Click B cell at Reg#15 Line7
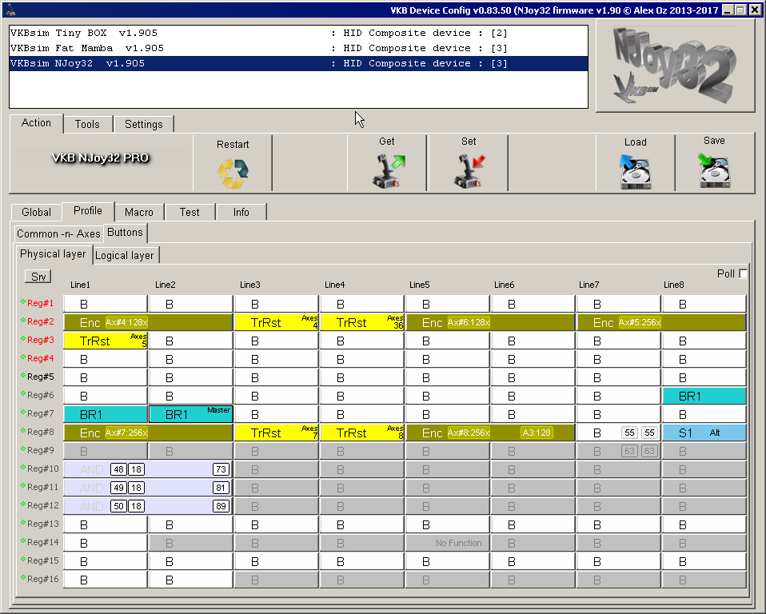Screen dimensions: 766x614 (618, 561)
